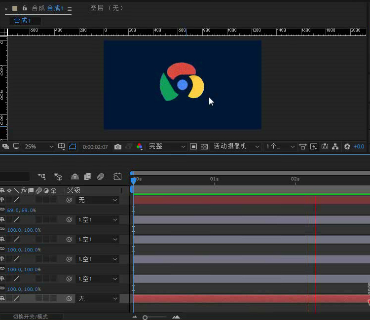
Task: Toggle mask and shape path visibility
Action: (x=73, y=146)
